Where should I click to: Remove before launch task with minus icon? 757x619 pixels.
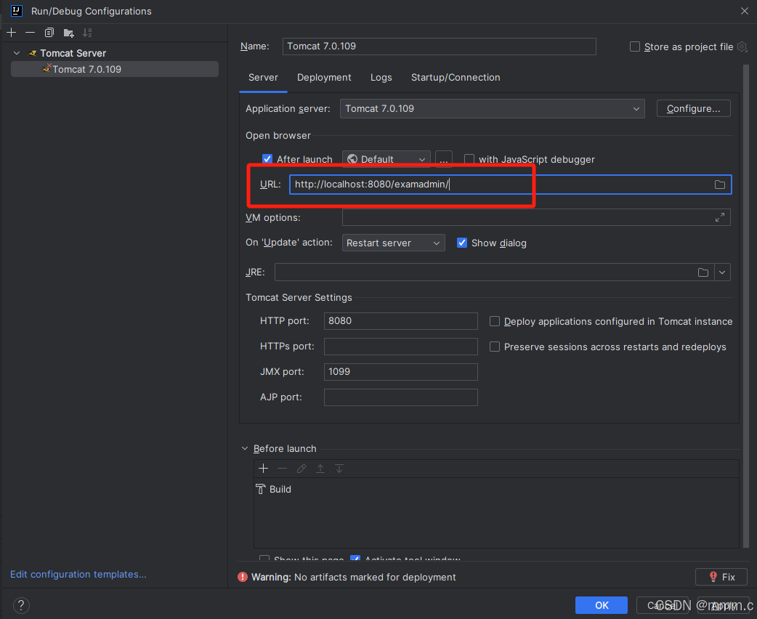tap(283, 469)
